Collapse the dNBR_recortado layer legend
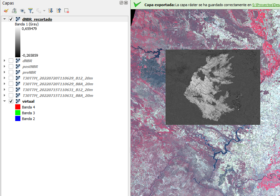This screenshot has width=280, height=196. coord(5,19)
